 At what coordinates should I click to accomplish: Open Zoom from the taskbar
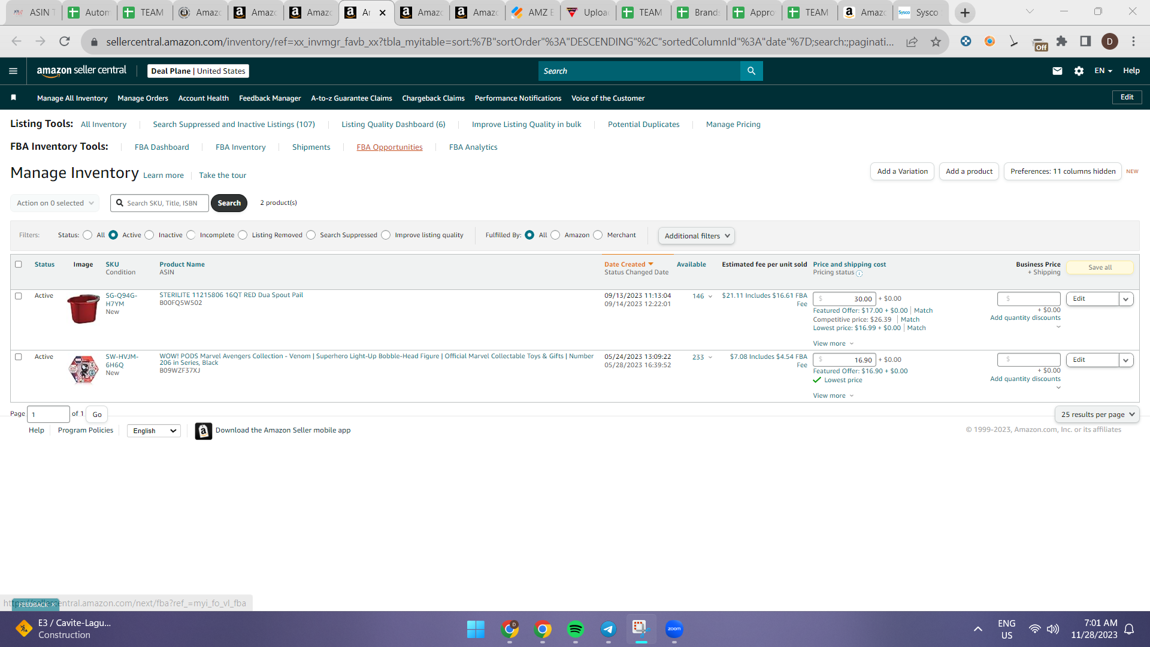pos(674,629)
